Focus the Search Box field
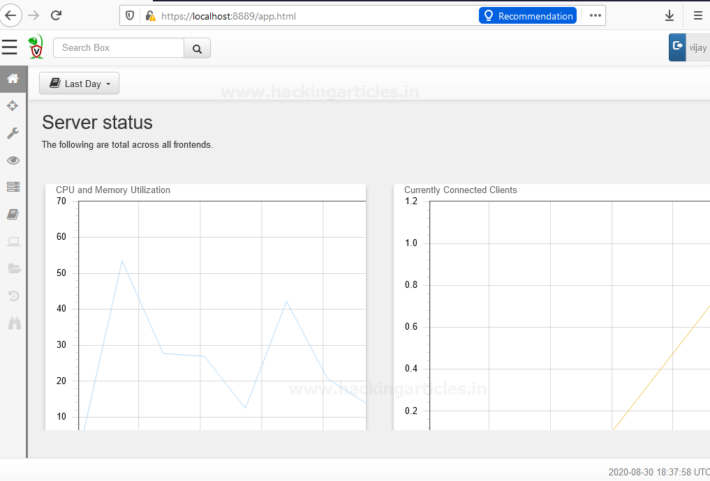Viewport: 710px width, 481px height. (x=119, y=48)
